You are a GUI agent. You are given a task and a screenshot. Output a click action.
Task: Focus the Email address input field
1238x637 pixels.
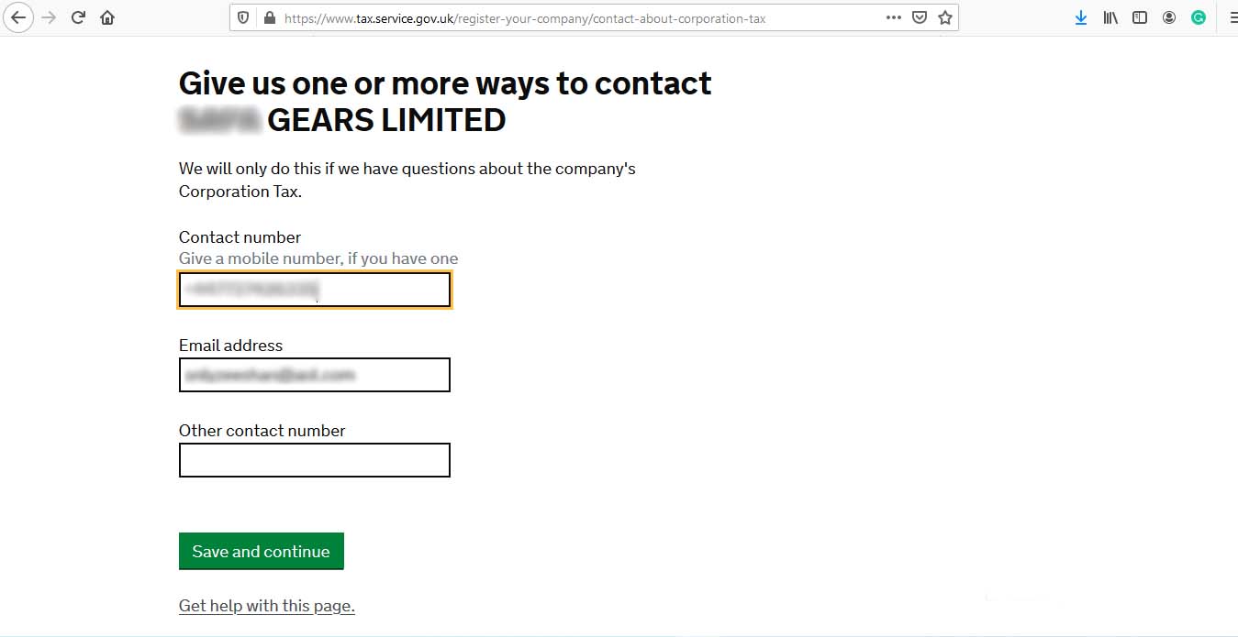[315, 375]
